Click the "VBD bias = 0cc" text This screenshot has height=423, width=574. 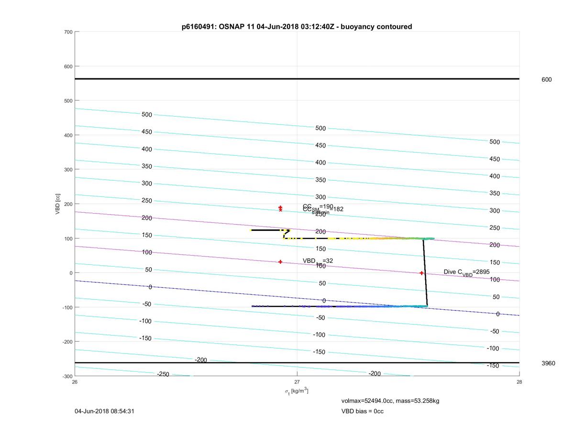coord(363,411)
